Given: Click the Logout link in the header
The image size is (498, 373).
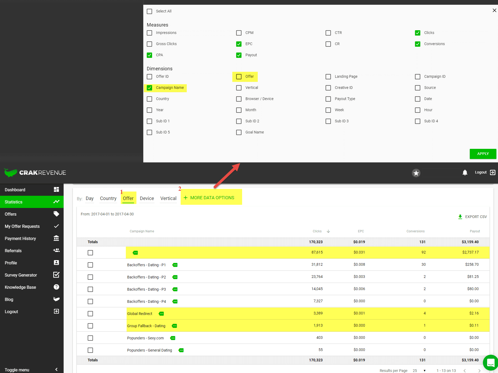Looking at the screenshot, I should (x=481, y=172).
